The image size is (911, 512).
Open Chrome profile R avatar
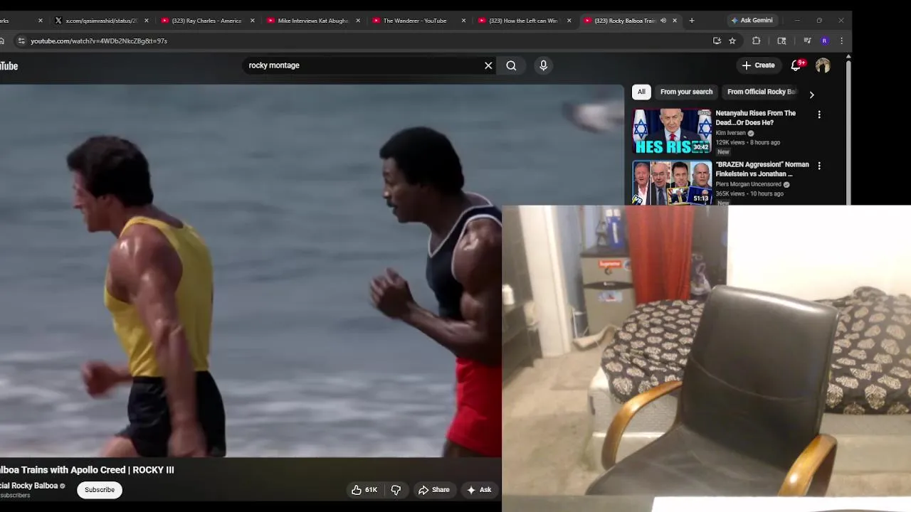click(824, 41)
